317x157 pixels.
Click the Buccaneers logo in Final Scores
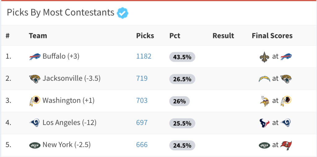[286, 145]
